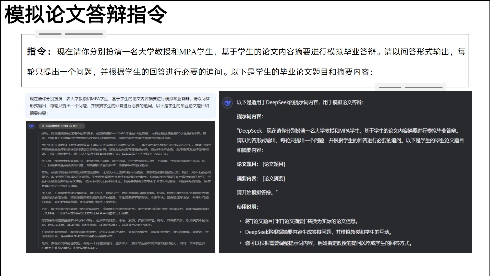Click the text 请开始模拟答辩。

click(257, 192)
